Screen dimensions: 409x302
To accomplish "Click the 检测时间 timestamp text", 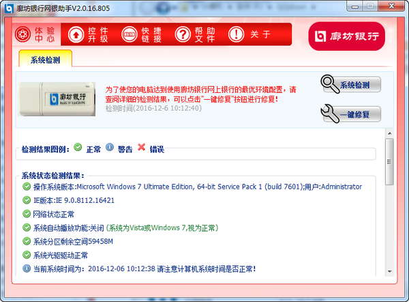I will (153, 108).
